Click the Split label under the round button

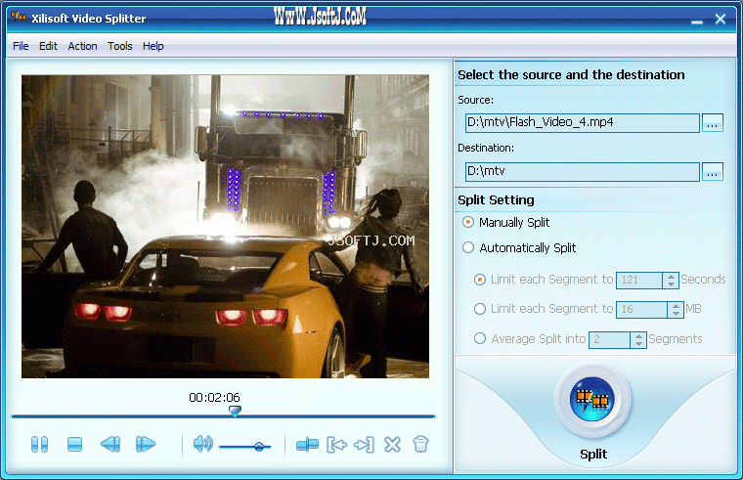coord(593,454)
